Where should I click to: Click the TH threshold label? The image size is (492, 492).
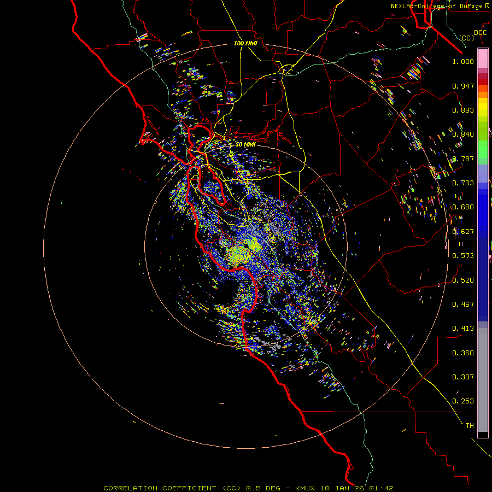[x=470, y=426]
